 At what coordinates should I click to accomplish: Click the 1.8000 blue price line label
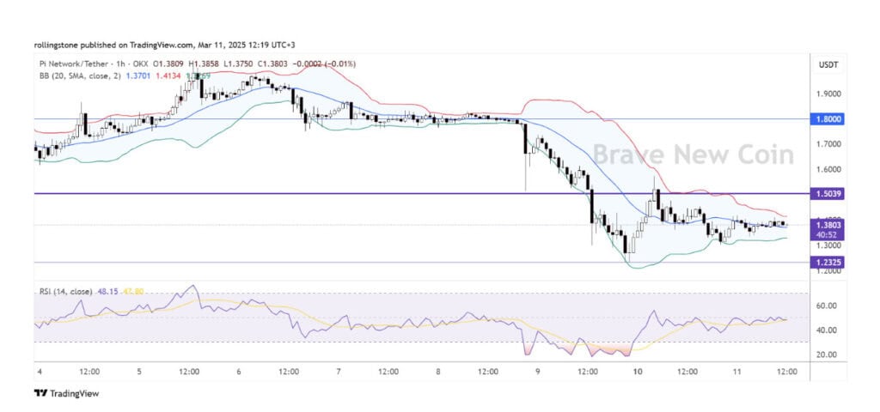[x=828, y=118]
